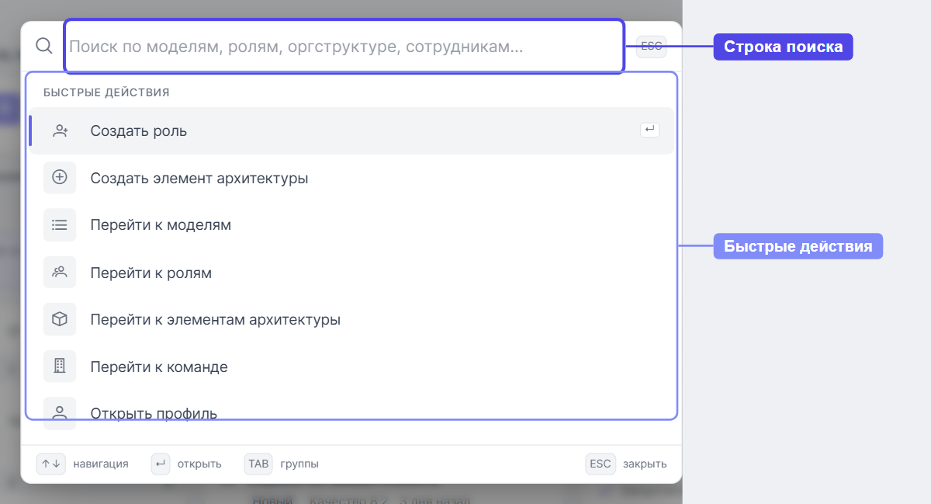Screen dimensions: 931x504
Task: Select "Создать роль" quick action
Action: click(x=351, y=130)
